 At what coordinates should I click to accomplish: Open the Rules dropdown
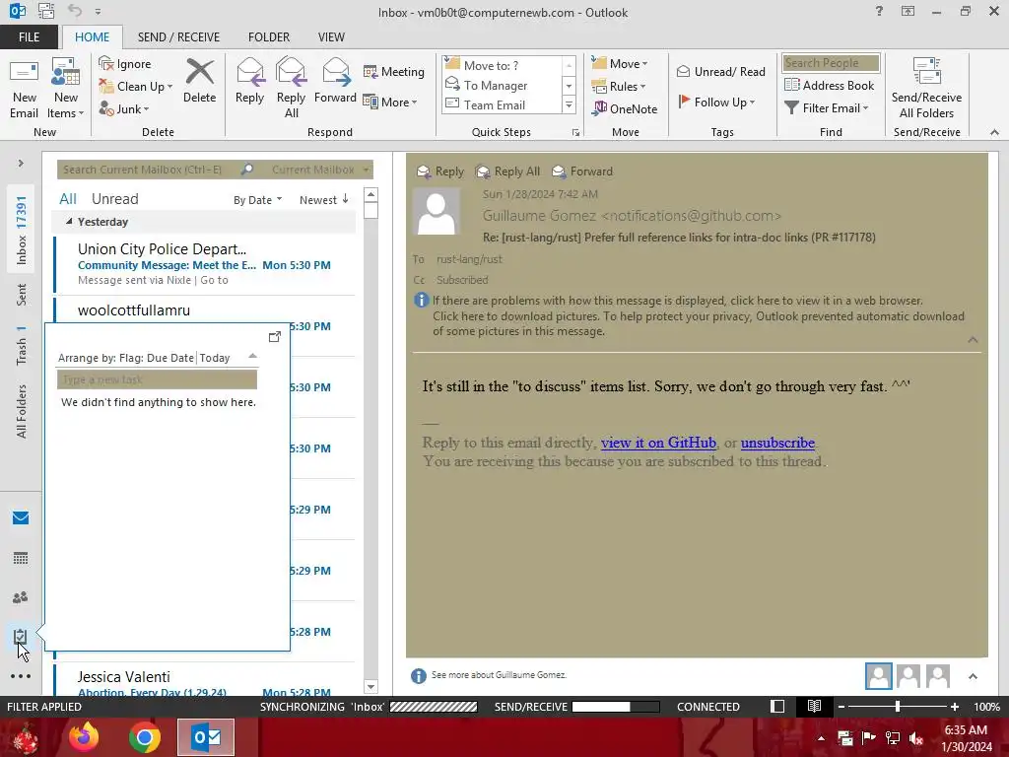click(618, 86)
